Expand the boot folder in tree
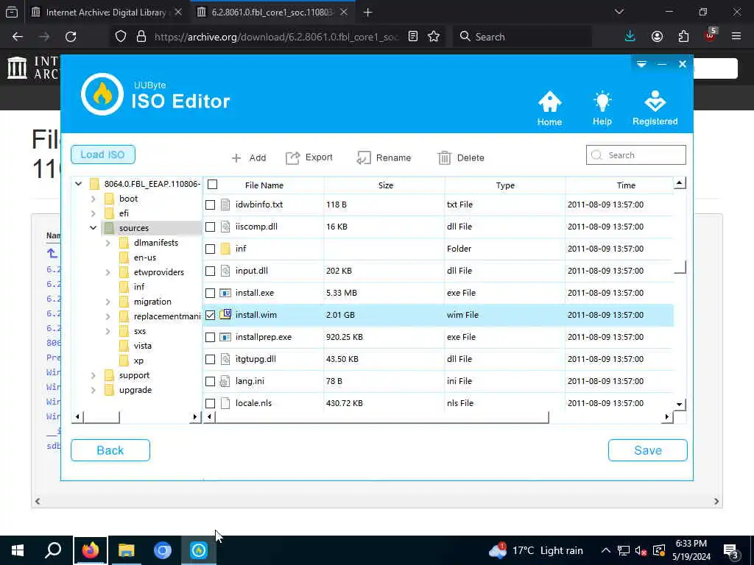Viewport: 754px width, 565px height. coord(94,199)
